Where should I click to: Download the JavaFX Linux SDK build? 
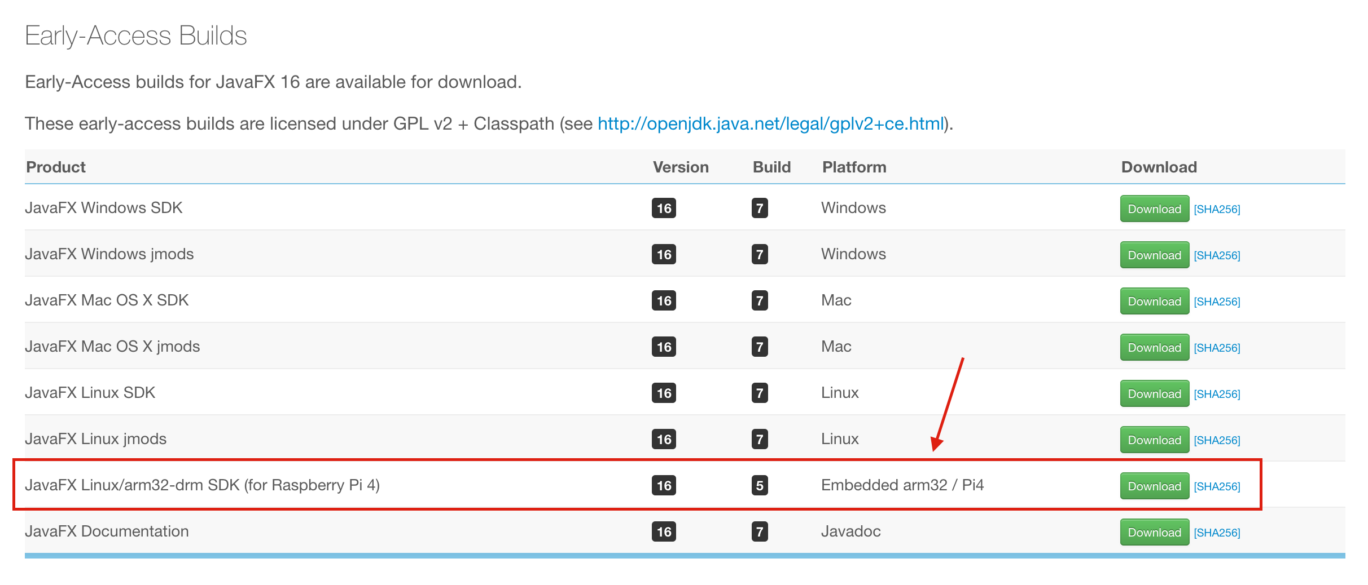pyautogui.click(x=1154, y=393)
